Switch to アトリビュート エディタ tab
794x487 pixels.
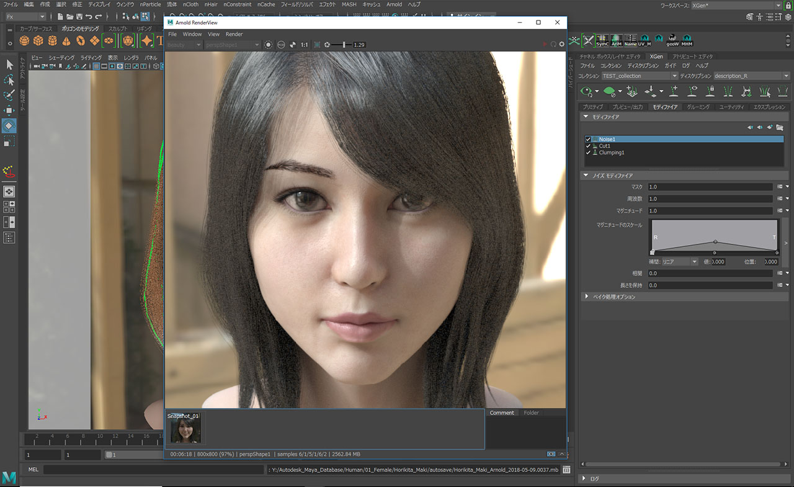coord(694,56)
